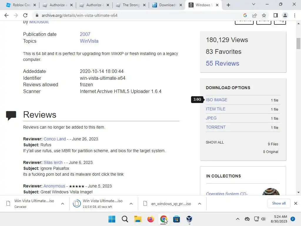Open VirtualBox from the taskbar
The height and width of the screenshot is (226, 301).
189,219
